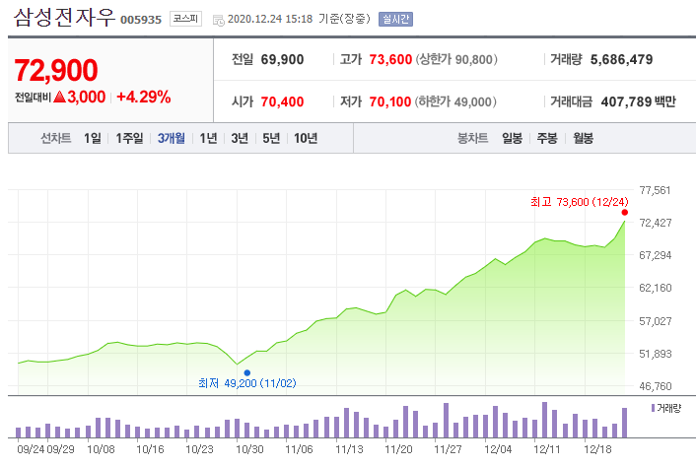Click the 삼성전자우 stock name heading
The width and height of the screenshot is (696, 467).
(x=64, y=18)
